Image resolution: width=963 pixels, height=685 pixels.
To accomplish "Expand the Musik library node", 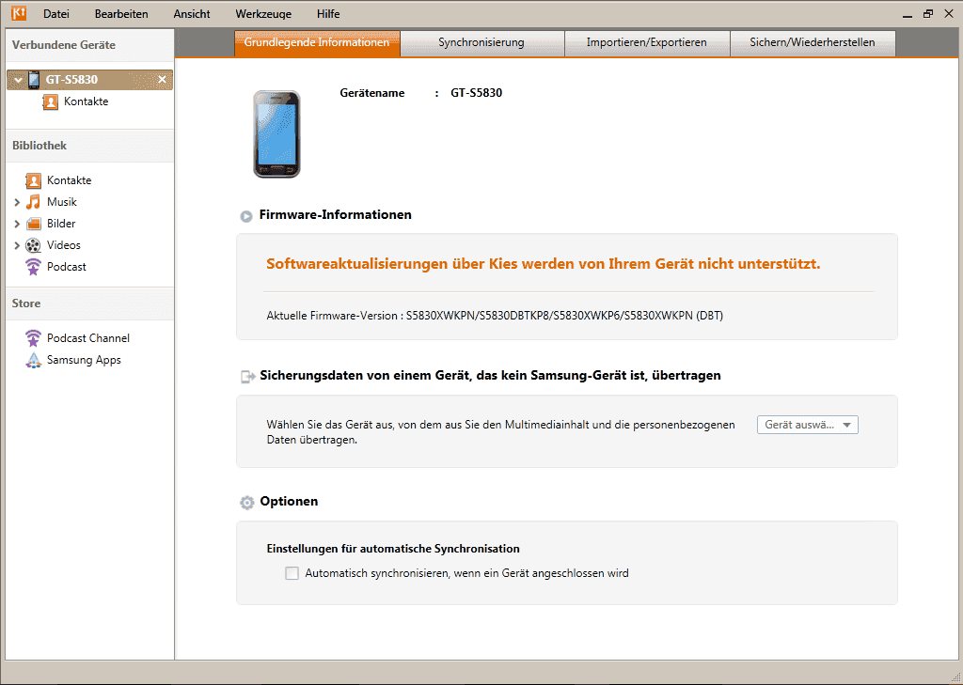I will (x=17, y=202).
